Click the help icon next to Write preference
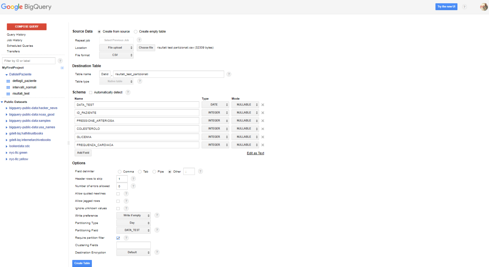Image resolution: width=489 pixels, height=267 pixels. [157, 215]
